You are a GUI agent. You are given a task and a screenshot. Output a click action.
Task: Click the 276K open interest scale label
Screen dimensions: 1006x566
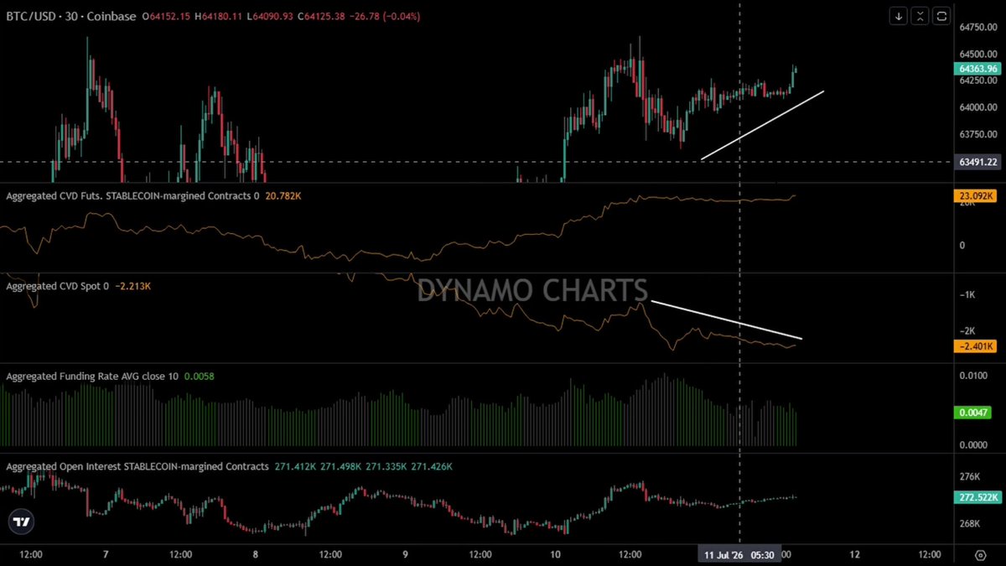pos(972,476)
